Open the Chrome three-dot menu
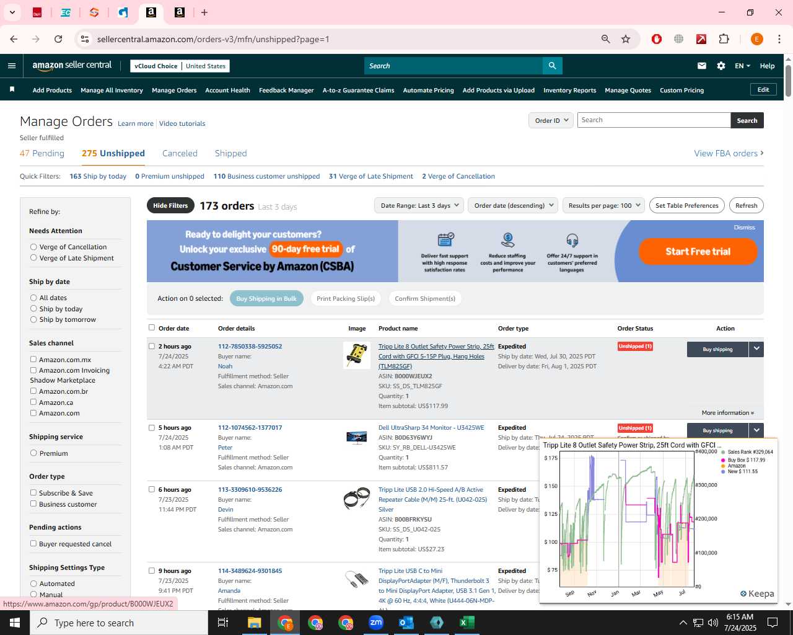The image size is (793, 635). coord(779,39)
